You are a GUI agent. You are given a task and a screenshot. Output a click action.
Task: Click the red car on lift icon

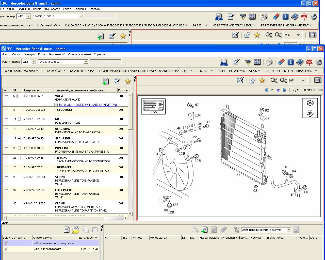309,62
